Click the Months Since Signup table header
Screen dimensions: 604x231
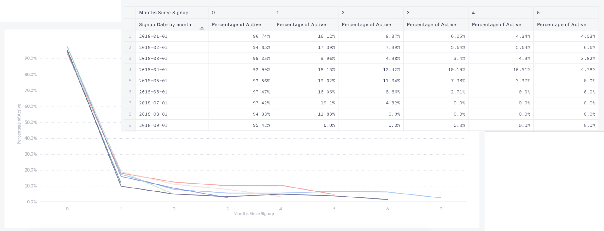coord(163,13)
